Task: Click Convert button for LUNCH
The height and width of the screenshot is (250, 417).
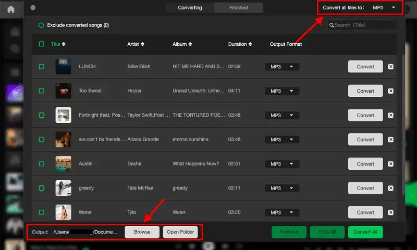Action: pyautogui.click(x=365, y=67)
